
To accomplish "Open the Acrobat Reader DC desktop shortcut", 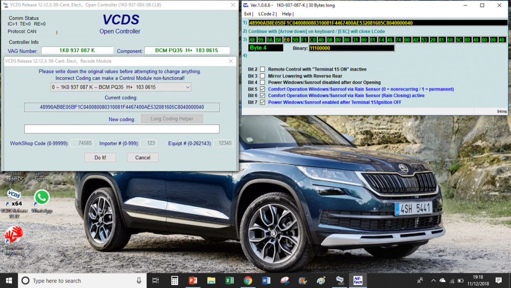I will (14, 176).
